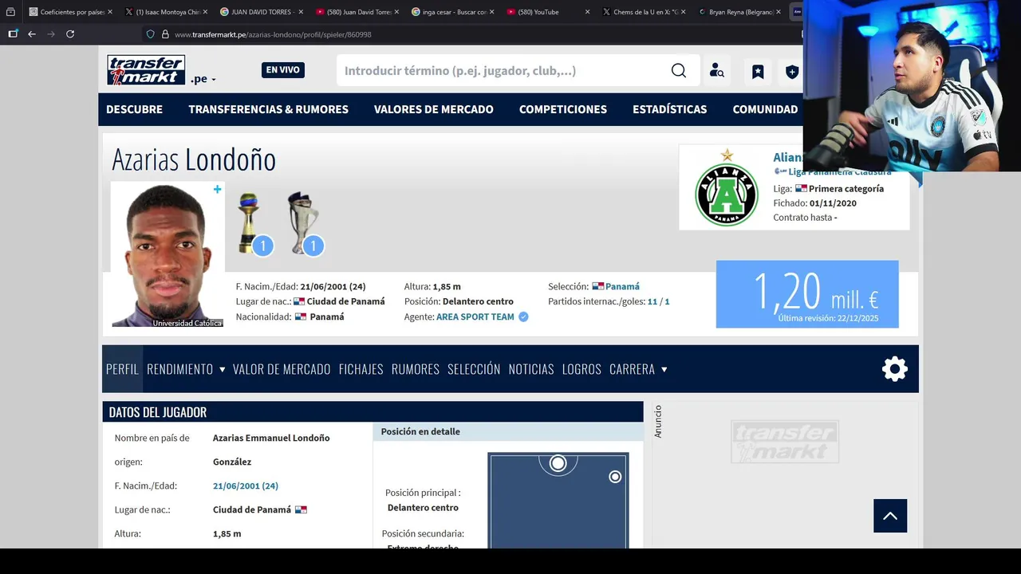Click the birthdate 21/06/2001 (24) link in Datos
1021x574 pixels.
click(246, 486)
